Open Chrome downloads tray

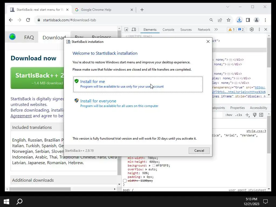(x=239, y=20)
